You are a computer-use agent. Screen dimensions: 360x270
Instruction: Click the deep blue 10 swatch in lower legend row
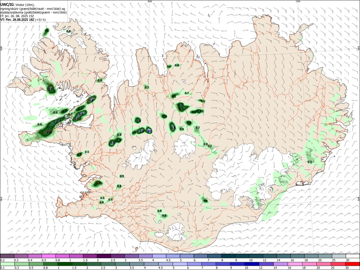tap(252, 264)
